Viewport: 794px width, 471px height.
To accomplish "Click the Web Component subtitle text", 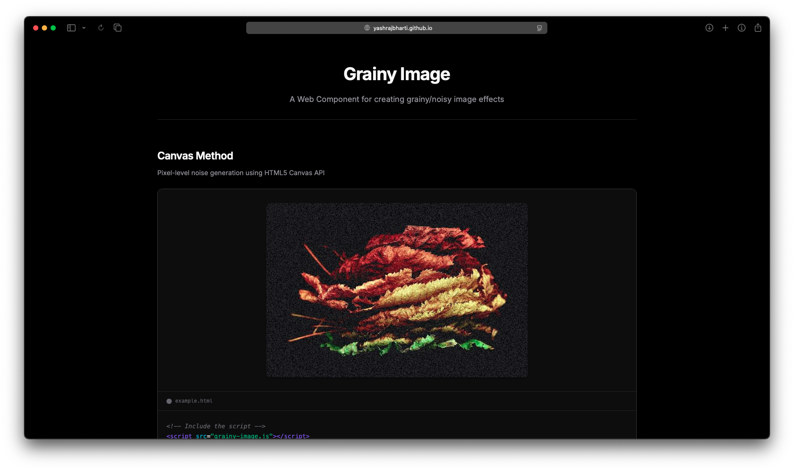I will click(x=397, y=99).
